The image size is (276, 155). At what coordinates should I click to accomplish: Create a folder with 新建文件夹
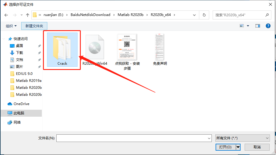(34, 26)
